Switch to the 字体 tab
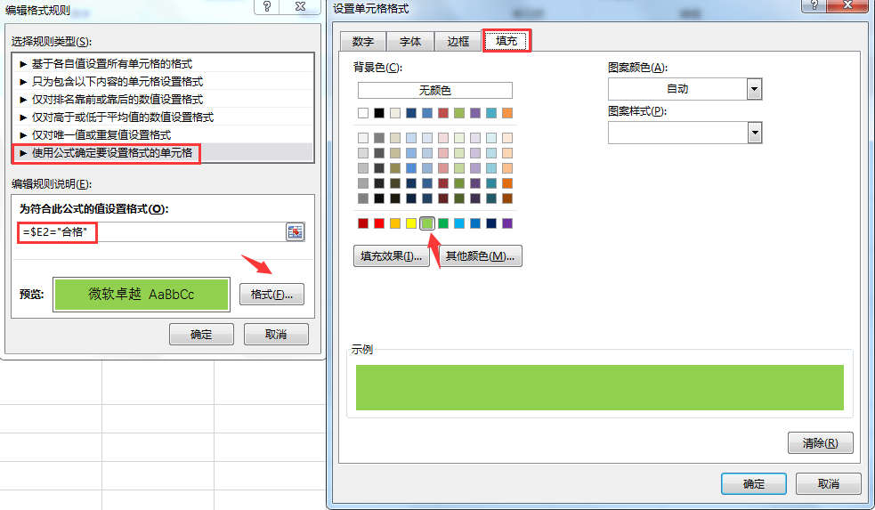Viewport: 875px width, 510px height. click(x=410, y=42)
